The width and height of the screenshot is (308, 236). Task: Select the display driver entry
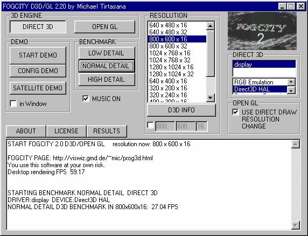264,65
